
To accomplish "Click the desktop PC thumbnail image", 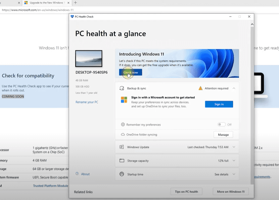I will click(89, 59).
